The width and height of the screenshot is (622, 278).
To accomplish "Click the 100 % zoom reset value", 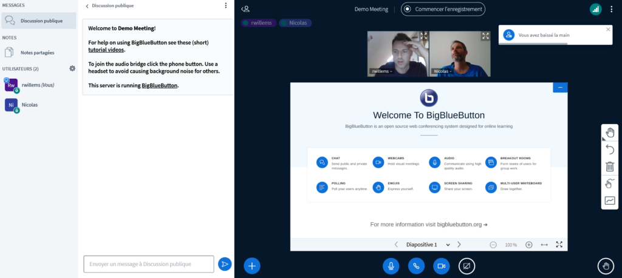I will [511, 245].
